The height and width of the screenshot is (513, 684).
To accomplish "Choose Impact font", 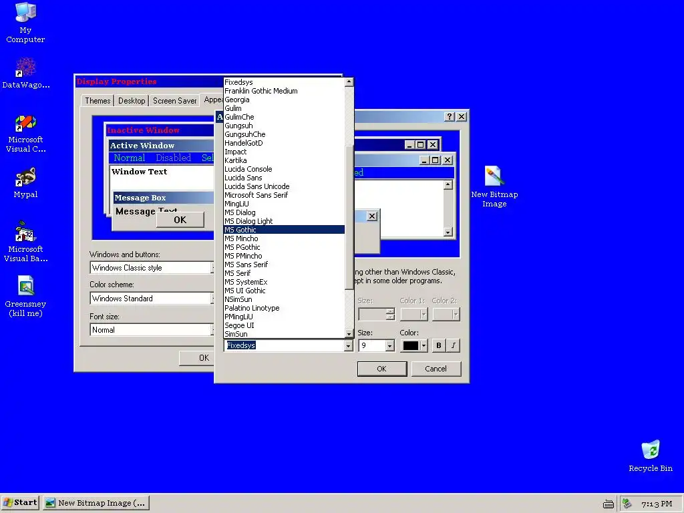I will pyautogui.click(x=284, y=152).
